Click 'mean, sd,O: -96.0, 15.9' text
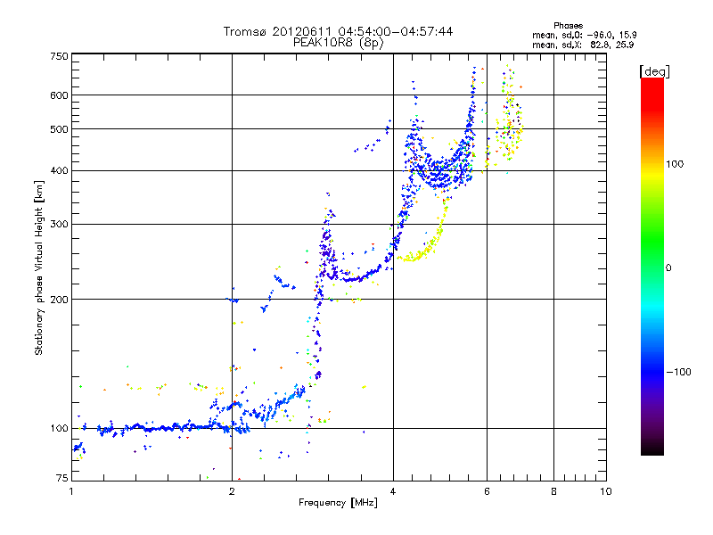 tap(585, 35)
